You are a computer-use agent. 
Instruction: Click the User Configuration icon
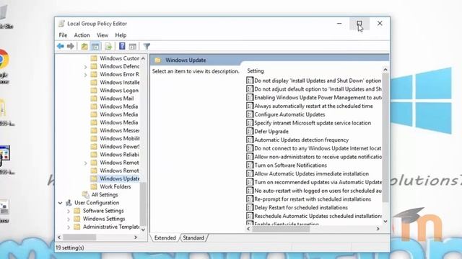pos(69,203)
